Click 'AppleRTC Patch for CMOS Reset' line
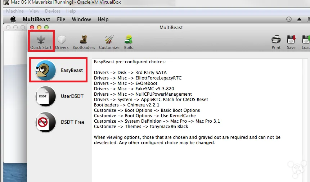 tap(151, 99)
